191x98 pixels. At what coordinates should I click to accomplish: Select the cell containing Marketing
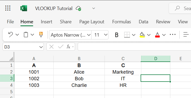pyautogui.click(x=123, y=72)
